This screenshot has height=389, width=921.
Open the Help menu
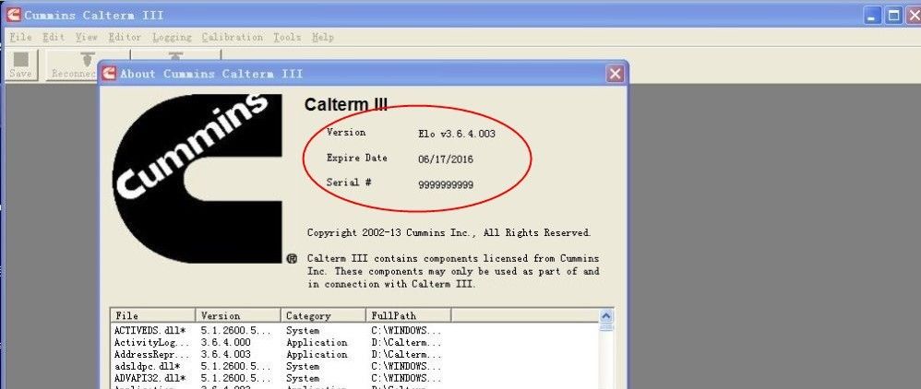[322, 37]
